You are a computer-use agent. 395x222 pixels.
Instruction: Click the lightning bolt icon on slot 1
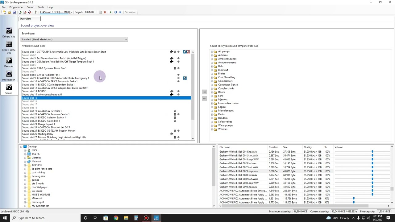point(185,52)
